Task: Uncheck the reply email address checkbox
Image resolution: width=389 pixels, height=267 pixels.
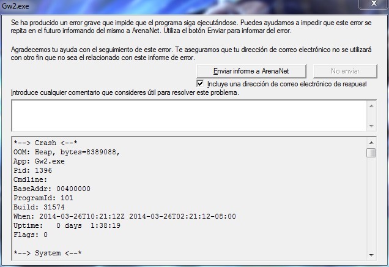Action: 200,84
